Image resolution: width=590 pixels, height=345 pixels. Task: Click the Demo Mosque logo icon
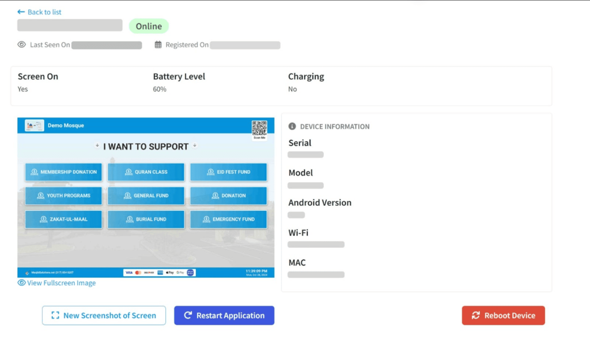point(35,125)
